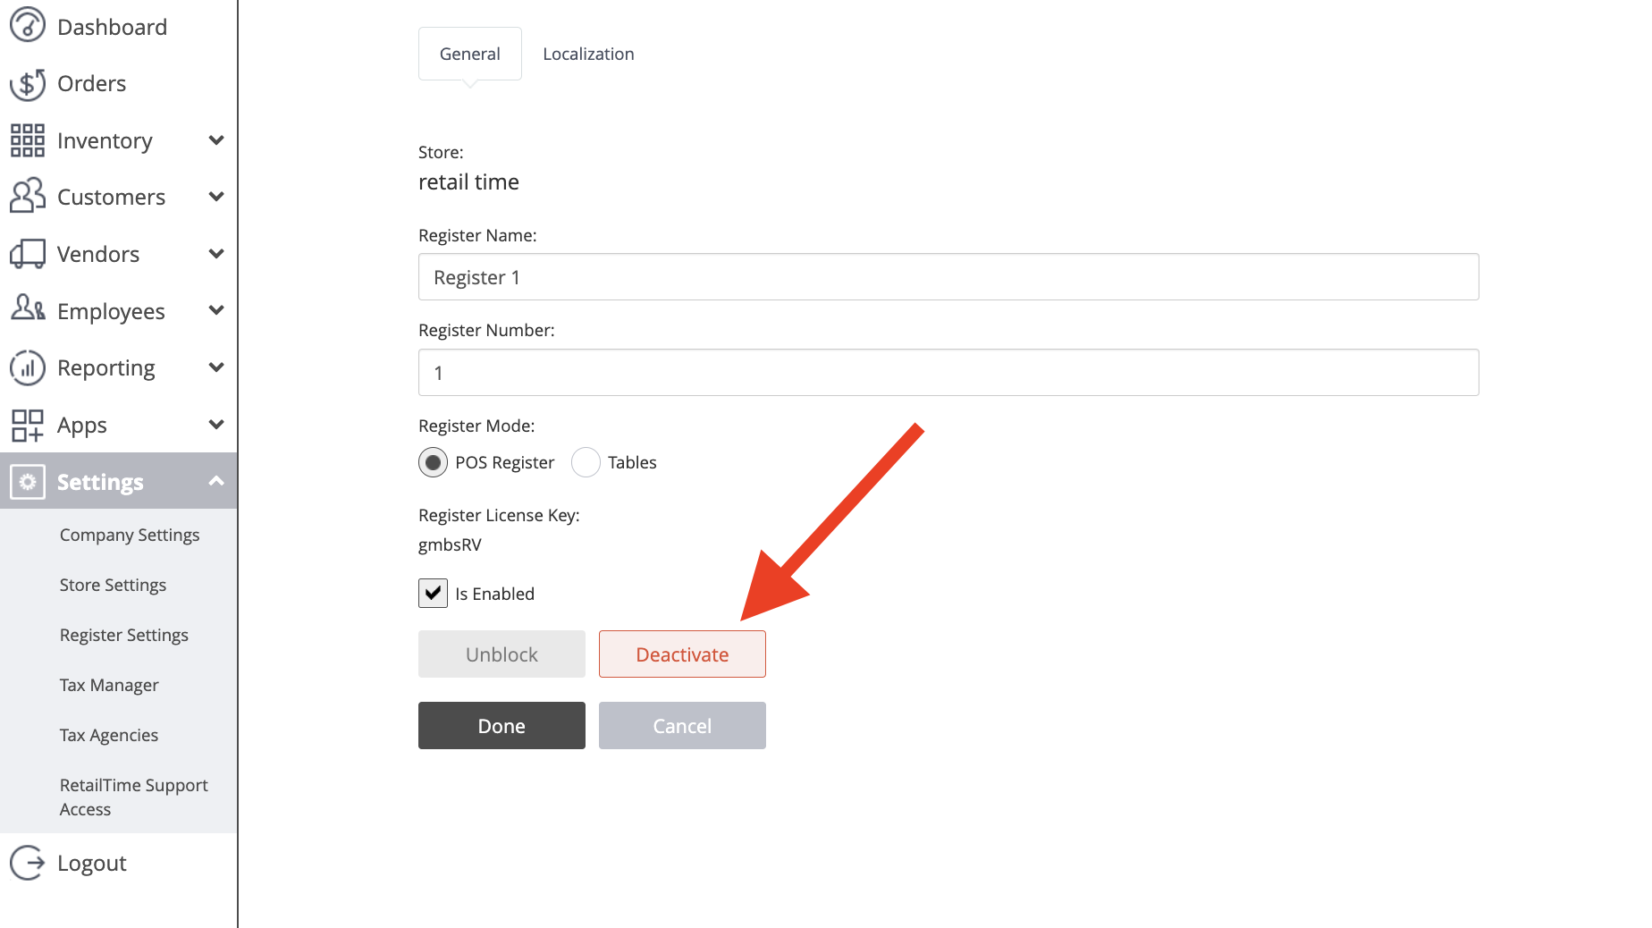Click the Cancel button
Screen dimensions: 1652x928
pyautogui.click(x=682, y=725)
